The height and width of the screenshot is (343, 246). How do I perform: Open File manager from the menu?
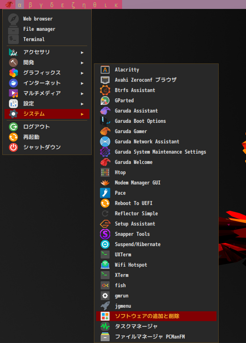coord(47,29)
